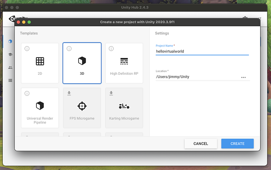Click the CREATE button
This screenshot has width=271, height=170.
coord(237,144)
